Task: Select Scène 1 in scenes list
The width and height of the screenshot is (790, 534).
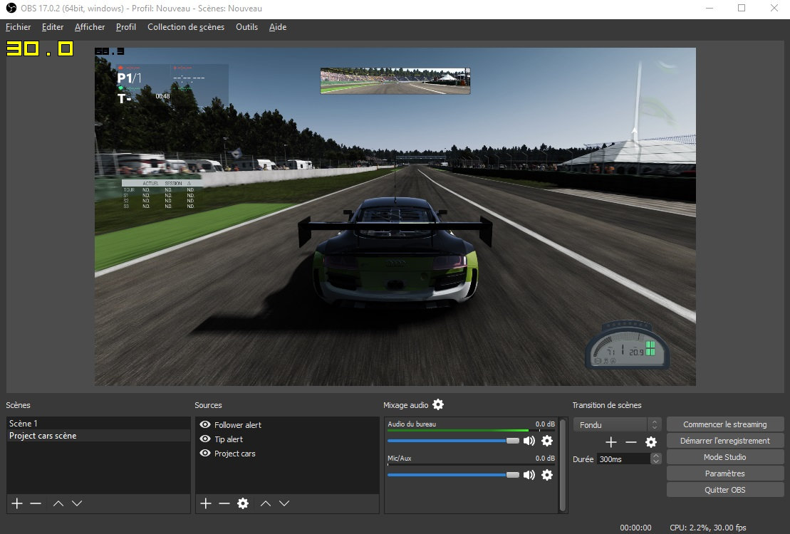Action: point(24,424)
